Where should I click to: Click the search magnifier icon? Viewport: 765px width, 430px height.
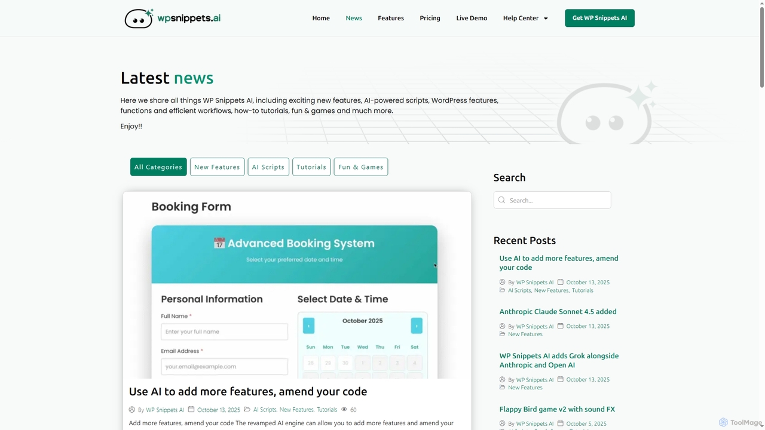tap(501, 200)
